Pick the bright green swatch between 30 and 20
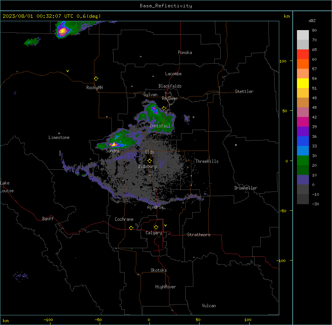332x325 pixels. point(303,161)
